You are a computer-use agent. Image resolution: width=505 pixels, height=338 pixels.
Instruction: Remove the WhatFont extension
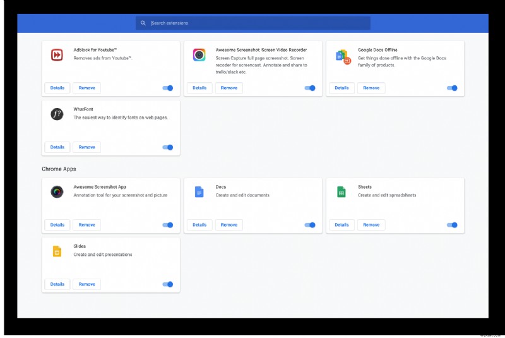click(x=86, y=147)
